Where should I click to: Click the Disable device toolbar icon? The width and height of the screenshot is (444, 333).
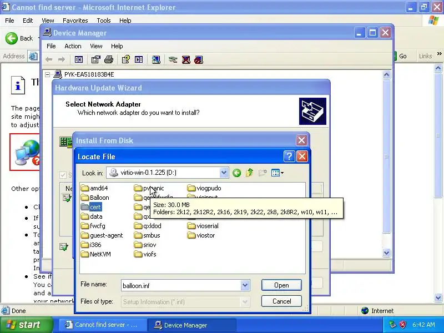(x=199, y=59)
